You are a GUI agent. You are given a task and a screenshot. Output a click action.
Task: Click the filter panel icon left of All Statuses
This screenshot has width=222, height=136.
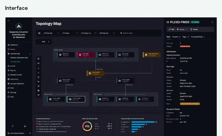[39, 33]
